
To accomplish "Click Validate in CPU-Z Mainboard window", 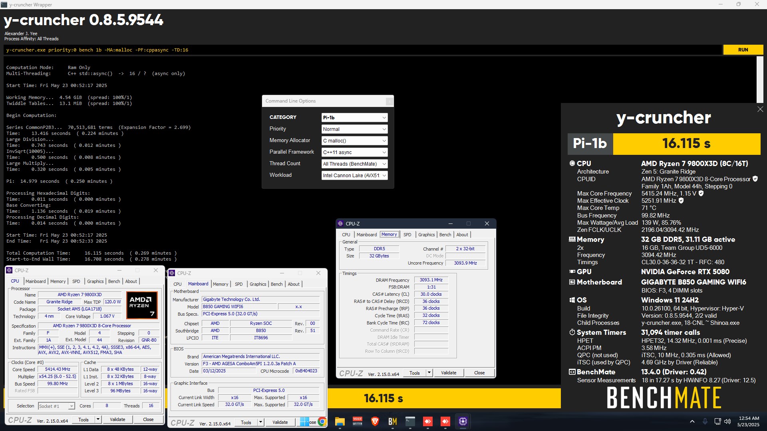I will pyautogui.click(x=280, y=422).
